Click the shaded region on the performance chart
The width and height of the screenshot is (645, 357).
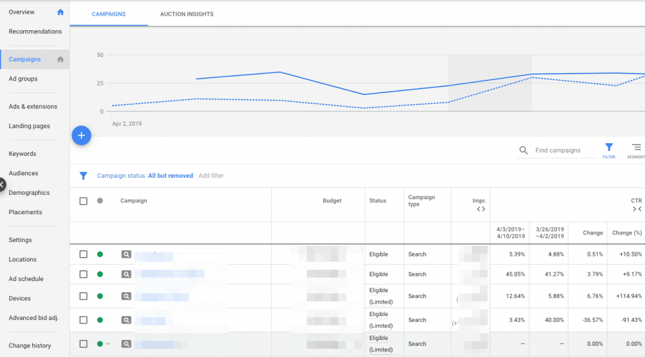(x=490, y=83)
